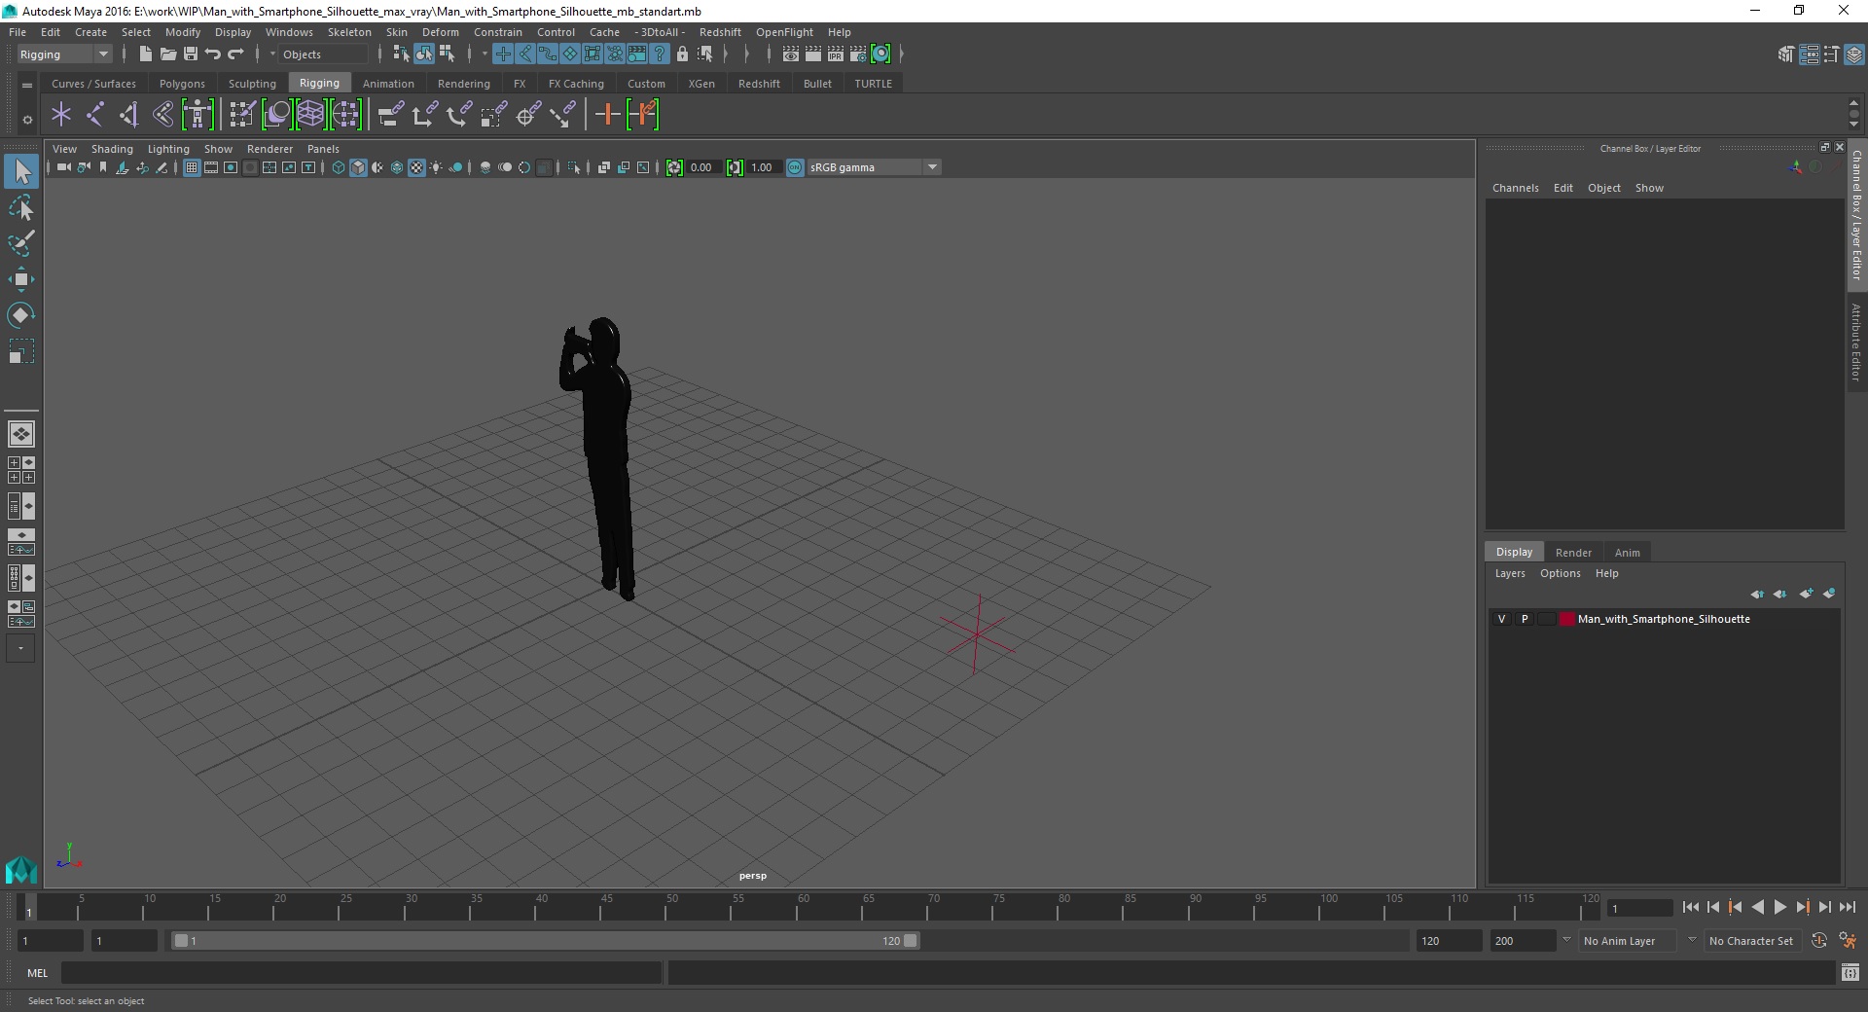Click the MEL command line input

pos(361,972)
